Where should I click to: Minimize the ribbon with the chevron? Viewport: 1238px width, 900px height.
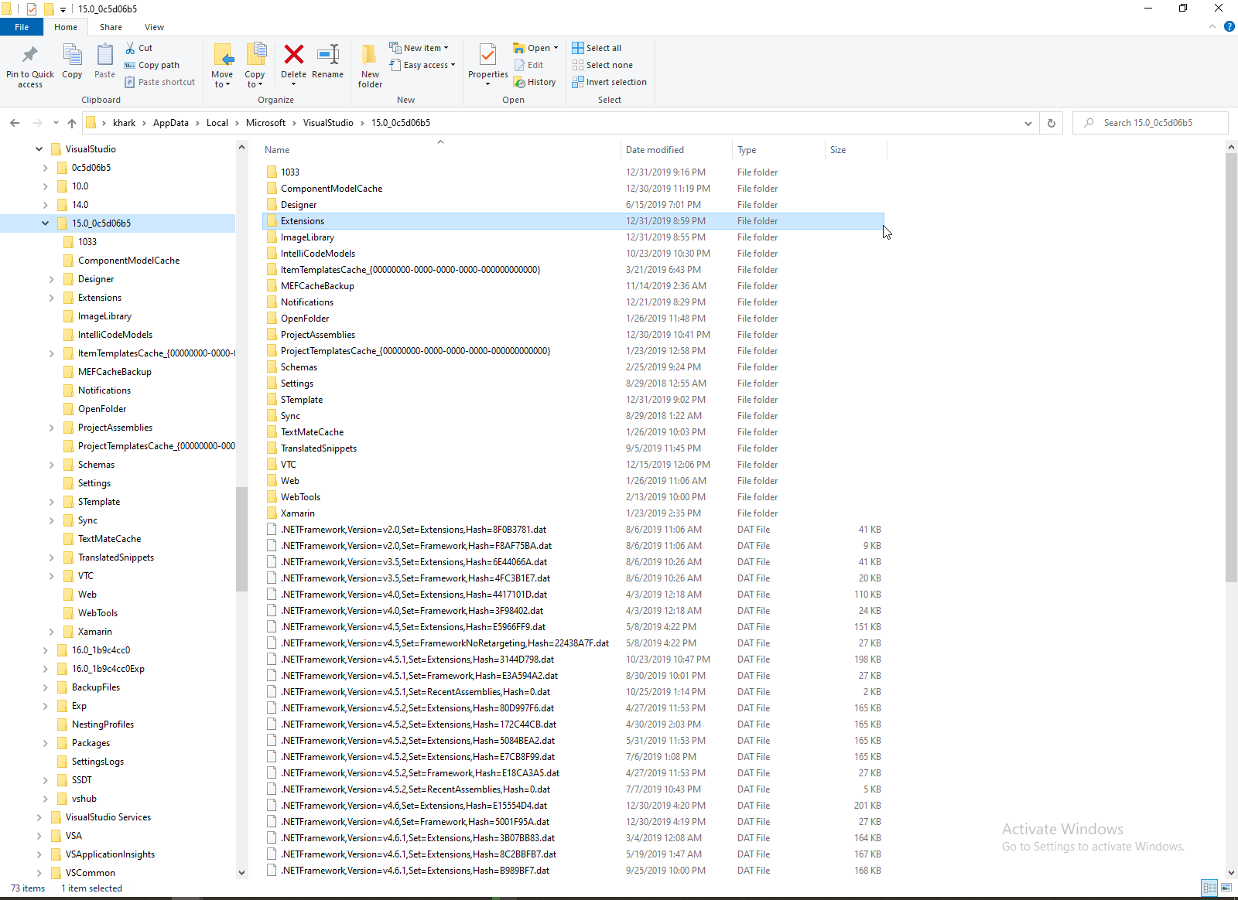1212,27
